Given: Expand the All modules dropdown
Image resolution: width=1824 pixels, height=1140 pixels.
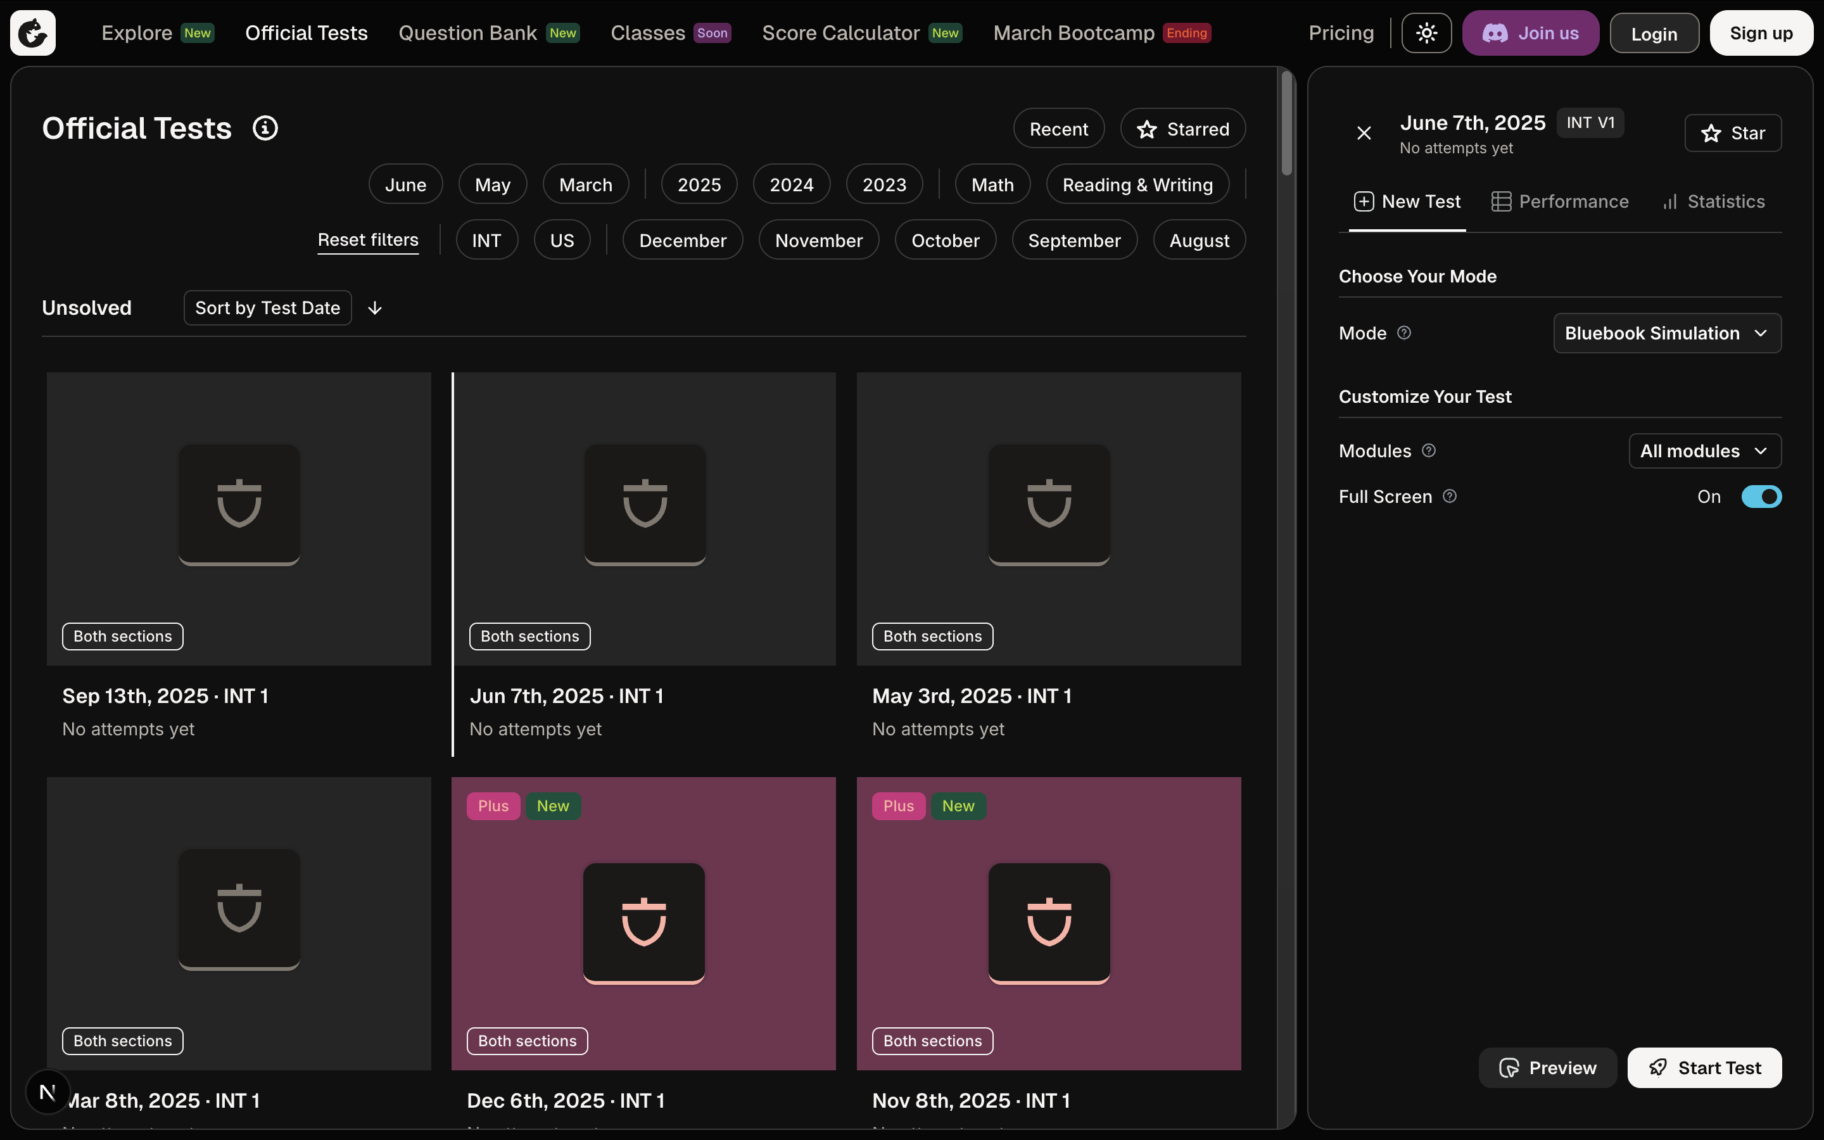Looking at the screenshot, I should tap(1704, 451).
